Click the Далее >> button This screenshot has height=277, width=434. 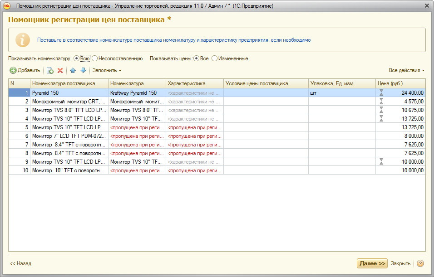[372, 263]
